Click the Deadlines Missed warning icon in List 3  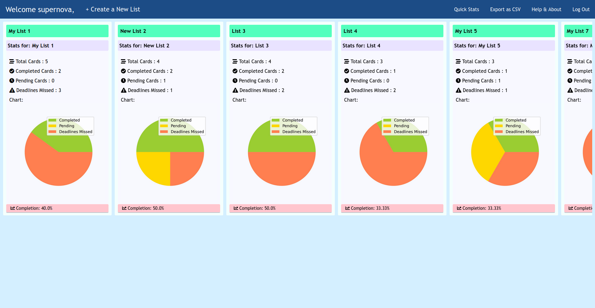point(235,90)
